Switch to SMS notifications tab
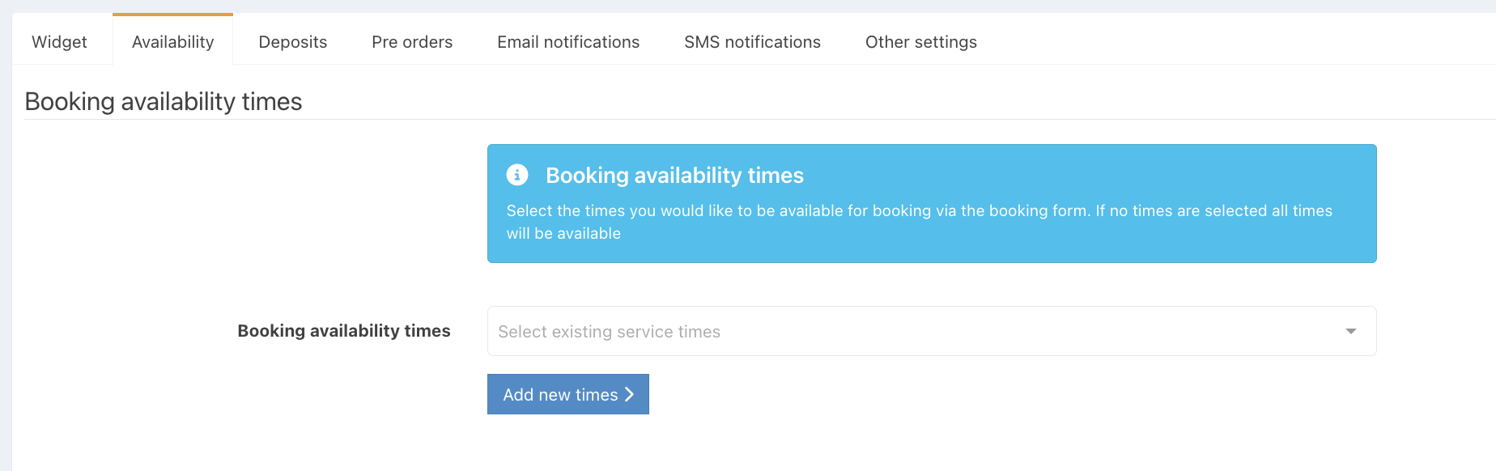Viewport: 1496px width, 471px height. [x=751, y=42]
